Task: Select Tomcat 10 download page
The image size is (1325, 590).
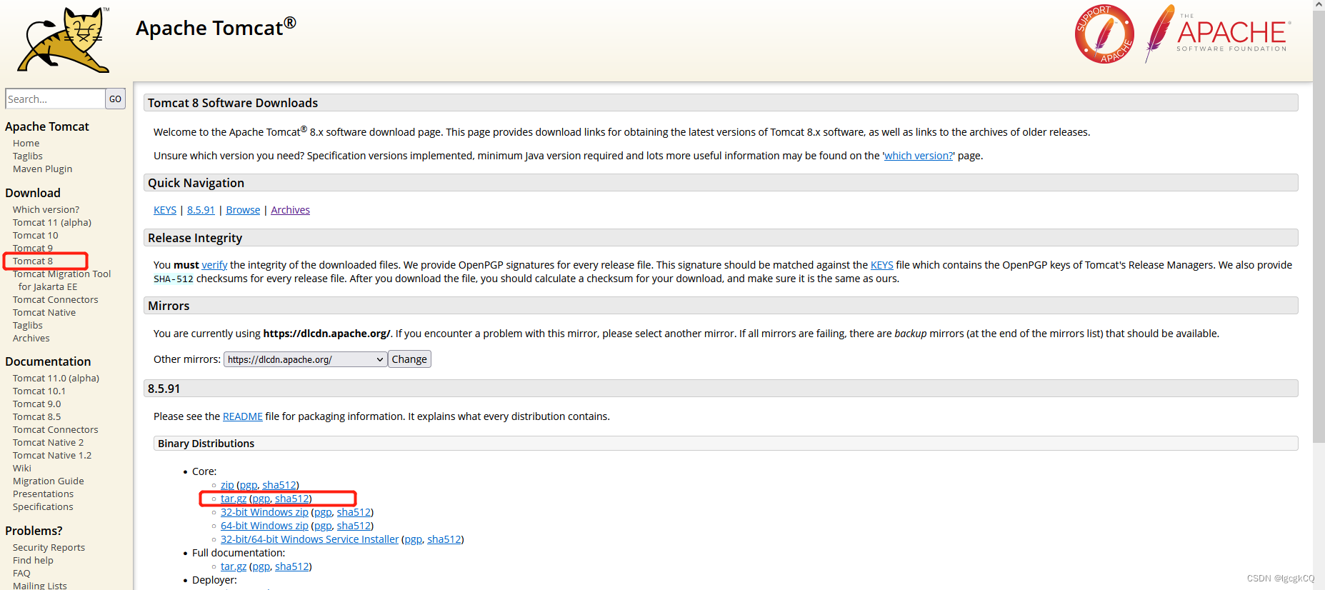Action: click(x=35, y=235)
